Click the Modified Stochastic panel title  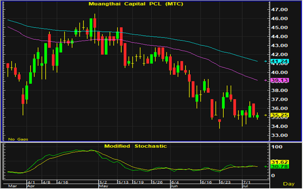(x=135, y=146)
